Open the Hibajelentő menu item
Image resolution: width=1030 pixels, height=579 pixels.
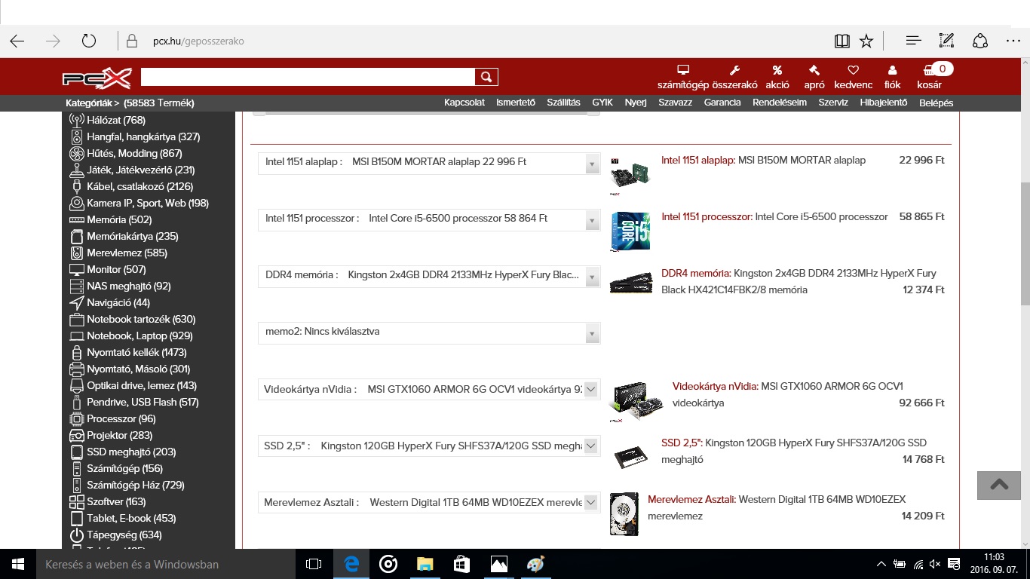(884, 103)
